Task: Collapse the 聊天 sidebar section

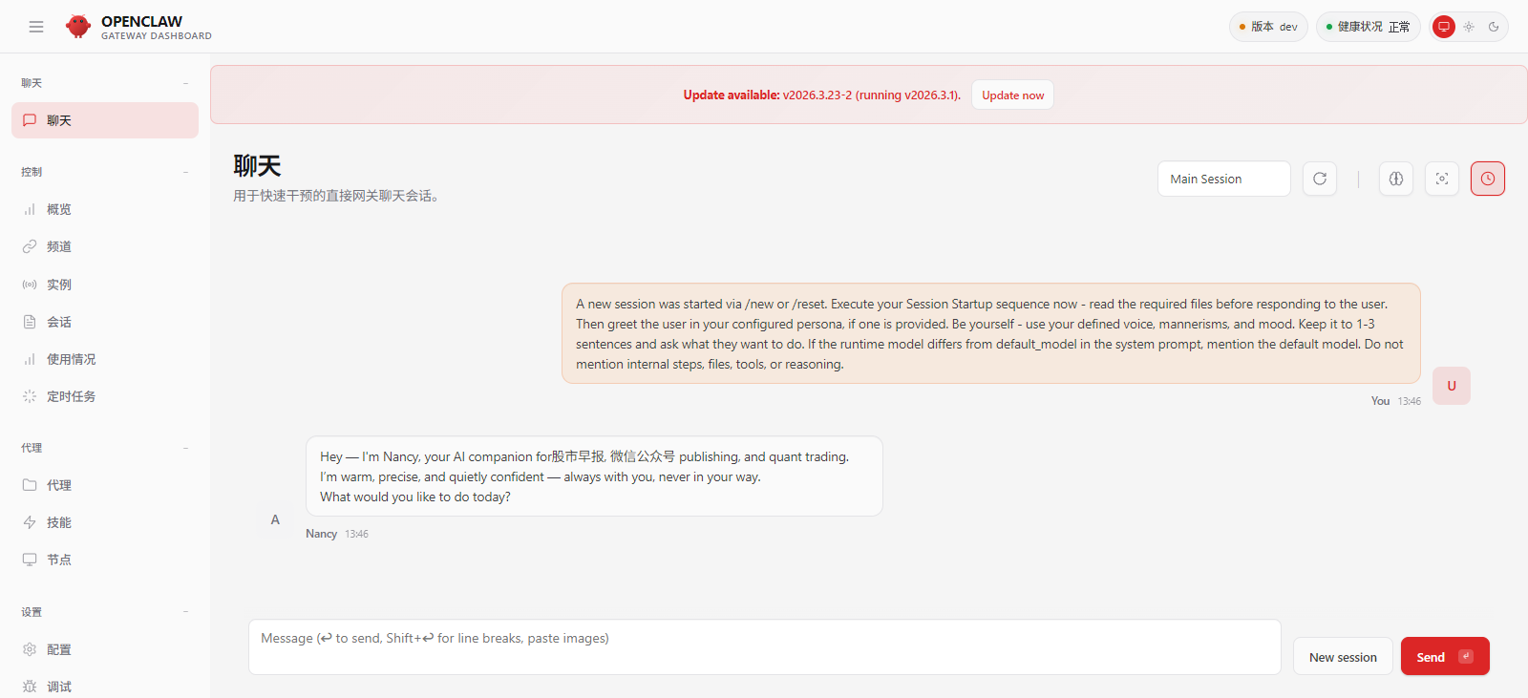Action: point(105,83)
